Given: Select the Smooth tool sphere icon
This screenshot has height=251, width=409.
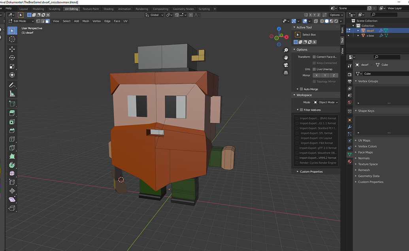Looking at the screenshot, I should 12,173.
